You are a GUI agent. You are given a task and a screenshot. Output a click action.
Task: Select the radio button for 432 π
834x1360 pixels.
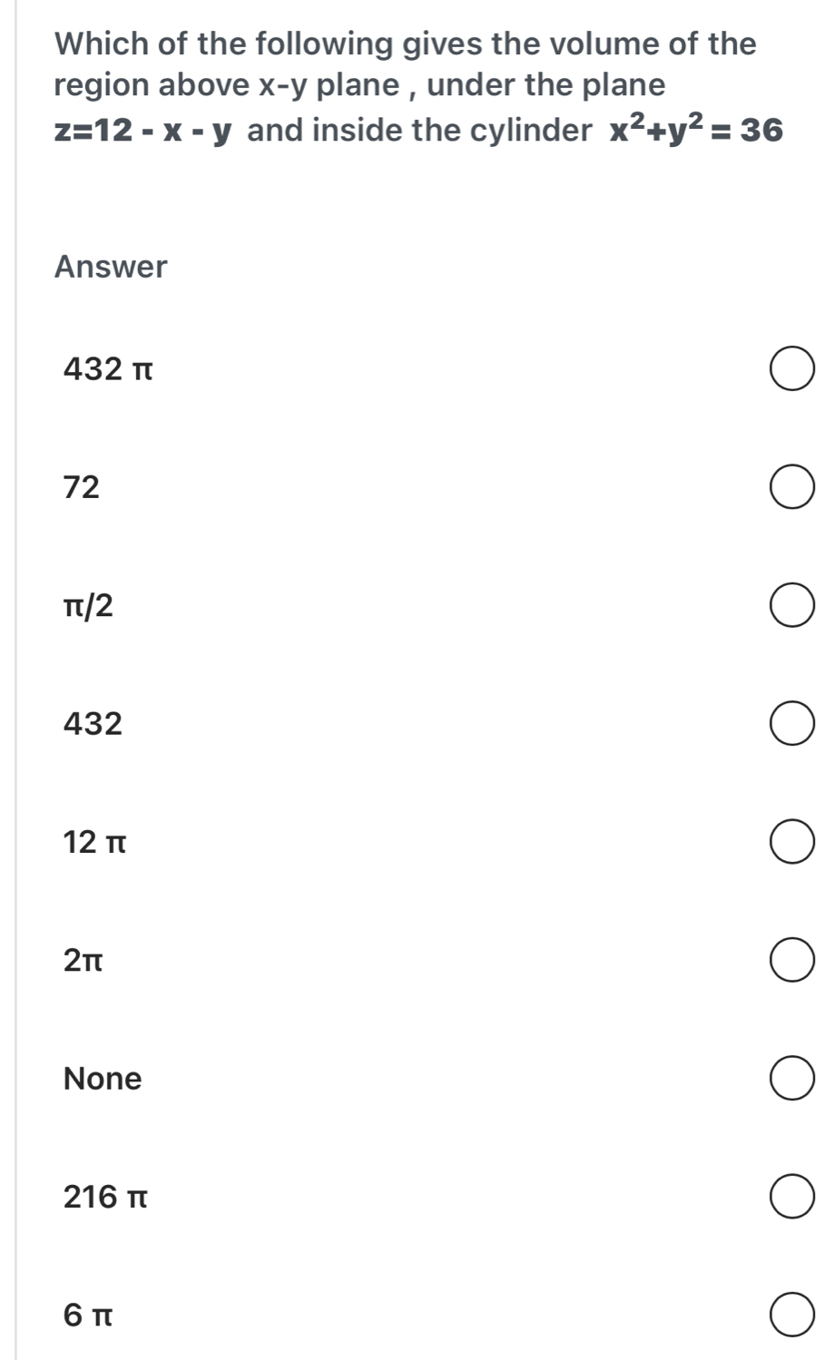792,370
